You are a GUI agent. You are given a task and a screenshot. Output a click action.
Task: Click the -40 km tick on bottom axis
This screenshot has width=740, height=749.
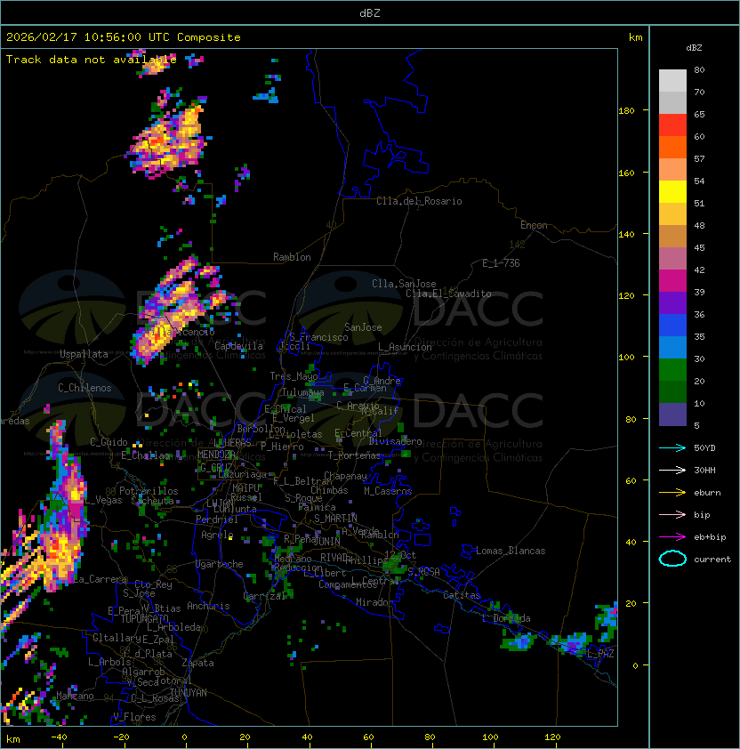[59, 737]
